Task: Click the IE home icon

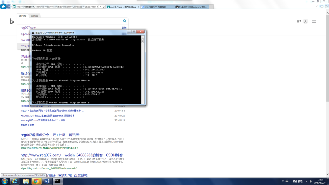Action: point(318,7)
